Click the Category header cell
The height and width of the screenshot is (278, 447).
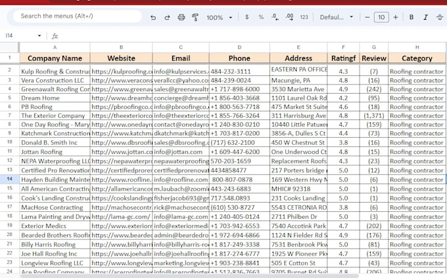click(x=417, y=58)
